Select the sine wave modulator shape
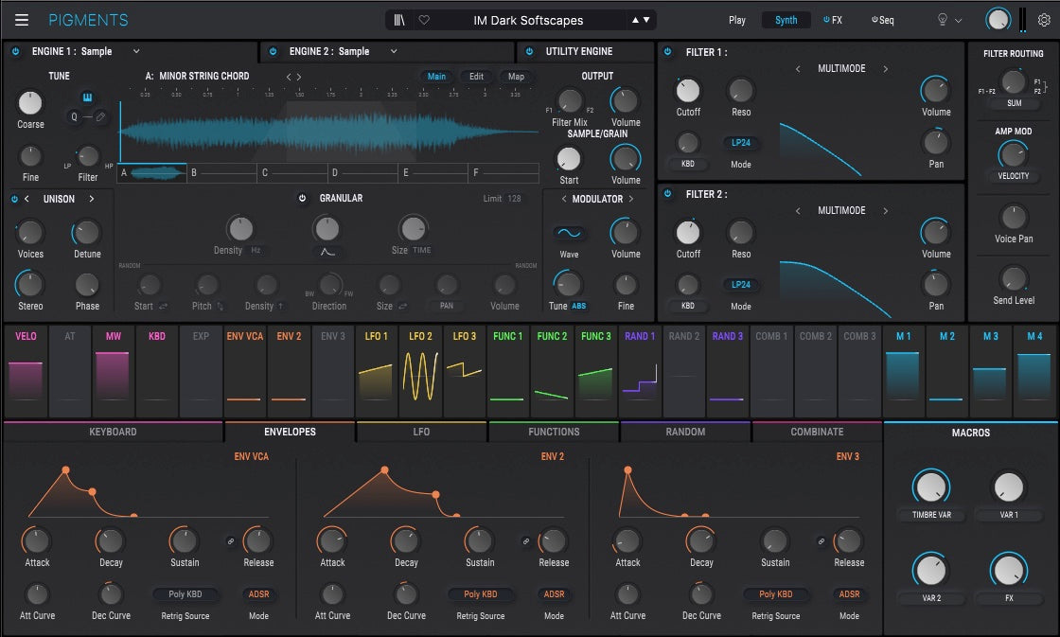Screen dimensions: 1060x637 click(x=570, y=233)
